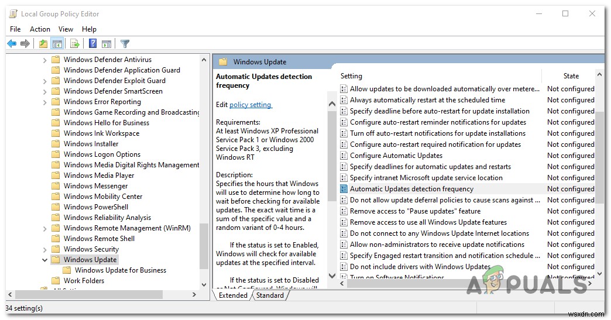Select Turn off auto-restart notifications for update installations
This screenshot has height=320, width=611.
pyautogui.click(x=438, y=133)
